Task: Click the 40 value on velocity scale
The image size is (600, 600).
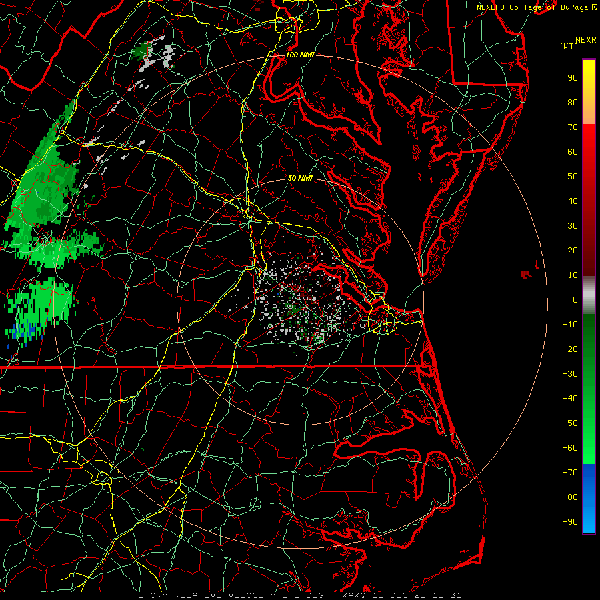Action: click(x=573, y=201)
